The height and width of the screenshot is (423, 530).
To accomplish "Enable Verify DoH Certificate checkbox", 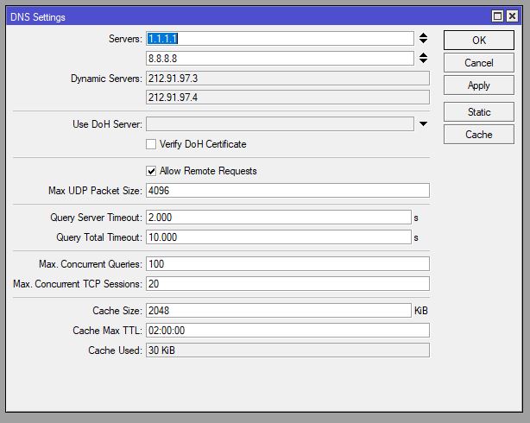I will [x=152, y=144].
